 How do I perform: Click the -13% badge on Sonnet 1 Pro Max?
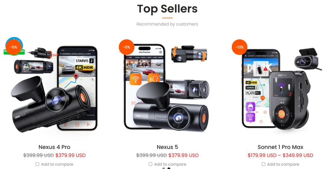coord(239,47)
